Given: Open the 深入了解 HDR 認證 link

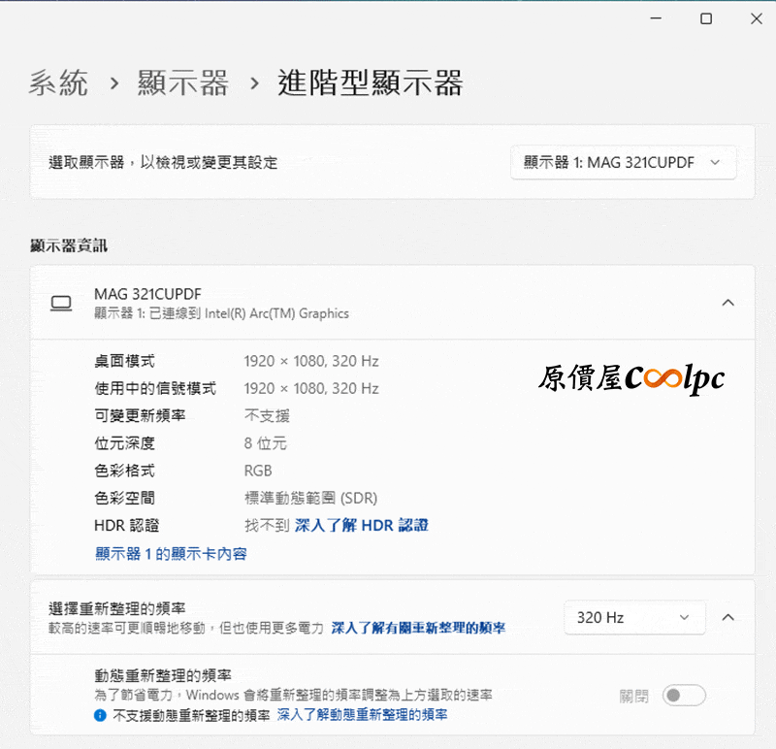Looking at the screenshot, I should [x=361, y=525].
